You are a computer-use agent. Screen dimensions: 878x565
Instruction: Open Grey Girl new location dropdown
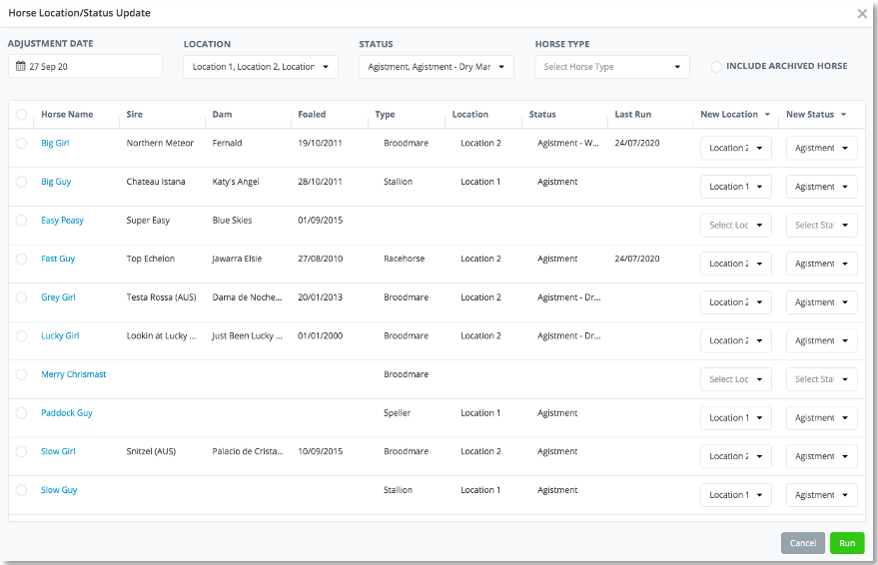click(736, 302)
